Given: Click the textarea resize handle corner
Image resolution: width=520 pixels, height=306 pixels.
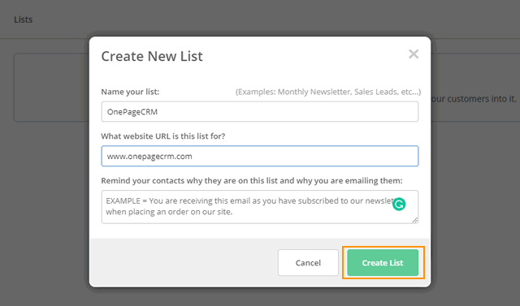Looking at the screenshot, I should click(x=415, y=220).
